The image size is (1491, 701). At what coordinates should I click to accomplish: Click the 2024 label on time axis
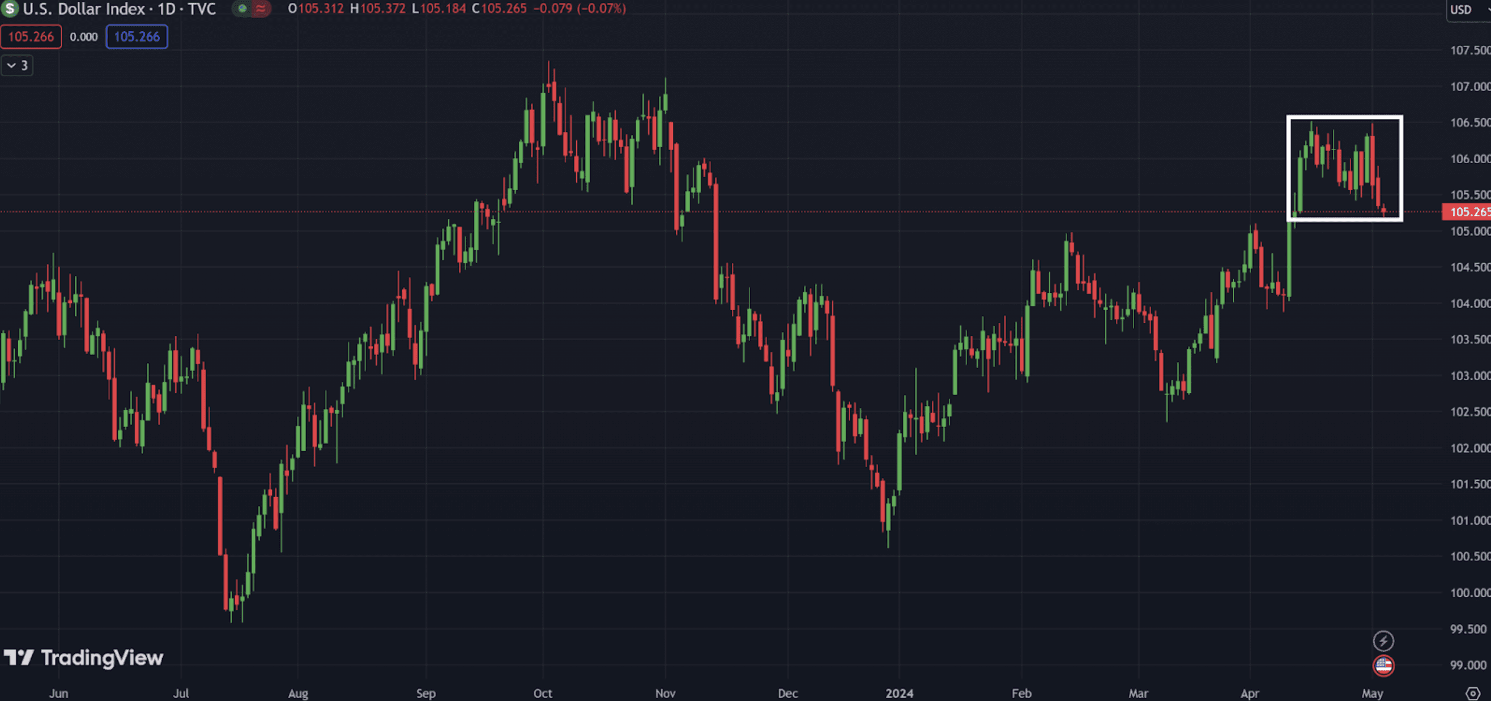[x=899, y=693]
